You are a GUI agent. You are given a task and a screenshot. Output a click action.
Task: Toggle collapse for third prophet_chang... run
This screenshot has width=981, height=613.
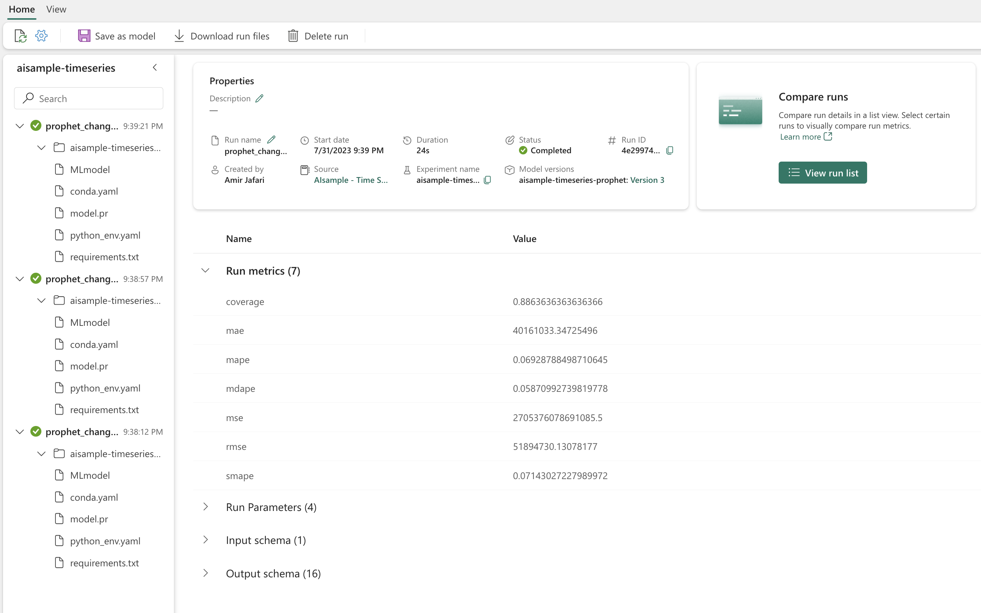click(x=18, y=432)
